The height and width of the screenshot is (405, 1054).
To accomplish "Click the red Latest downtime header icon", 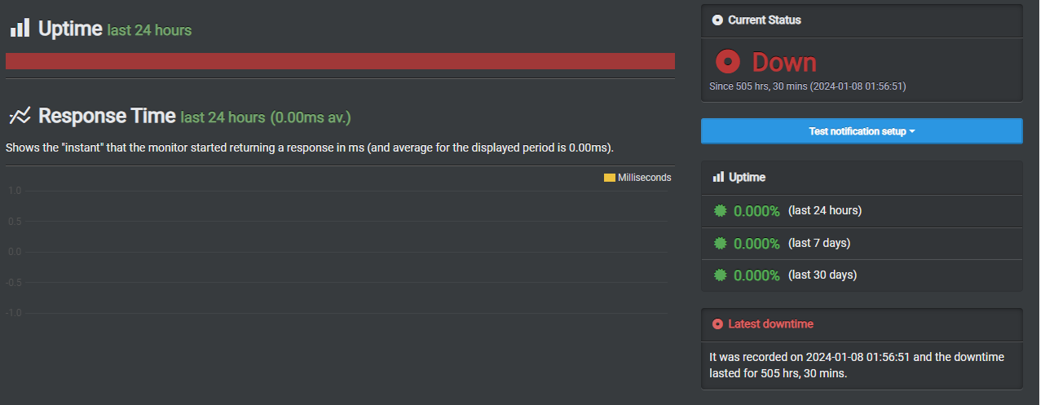I will point(717,324).
